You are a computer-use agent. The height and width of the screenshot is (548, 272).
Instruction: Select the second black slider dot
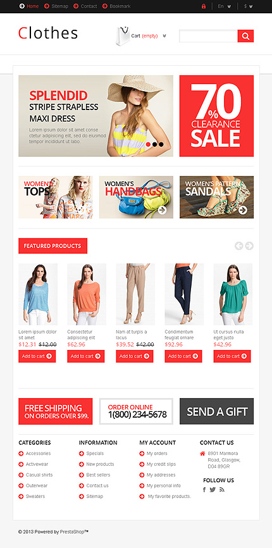tap(155, 144)
